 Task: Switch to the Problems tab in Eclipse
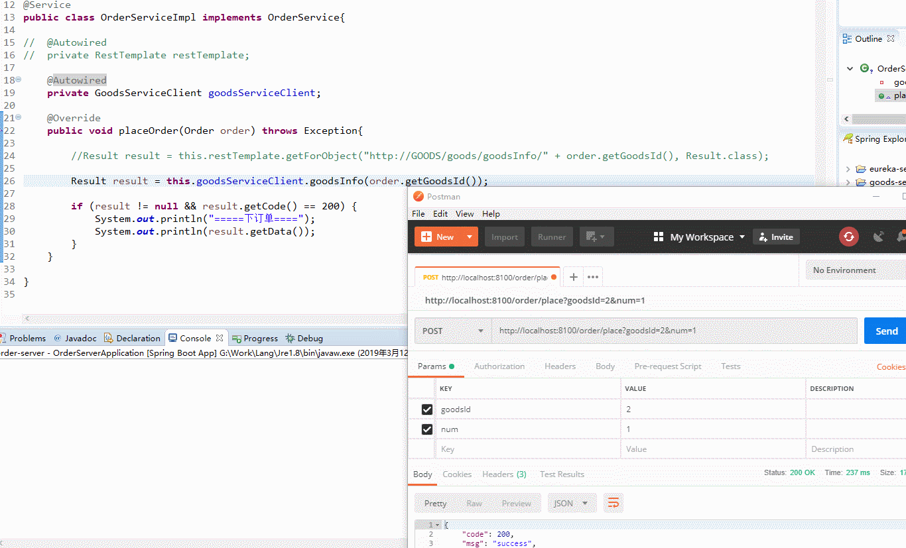click(x=24, y=338)
